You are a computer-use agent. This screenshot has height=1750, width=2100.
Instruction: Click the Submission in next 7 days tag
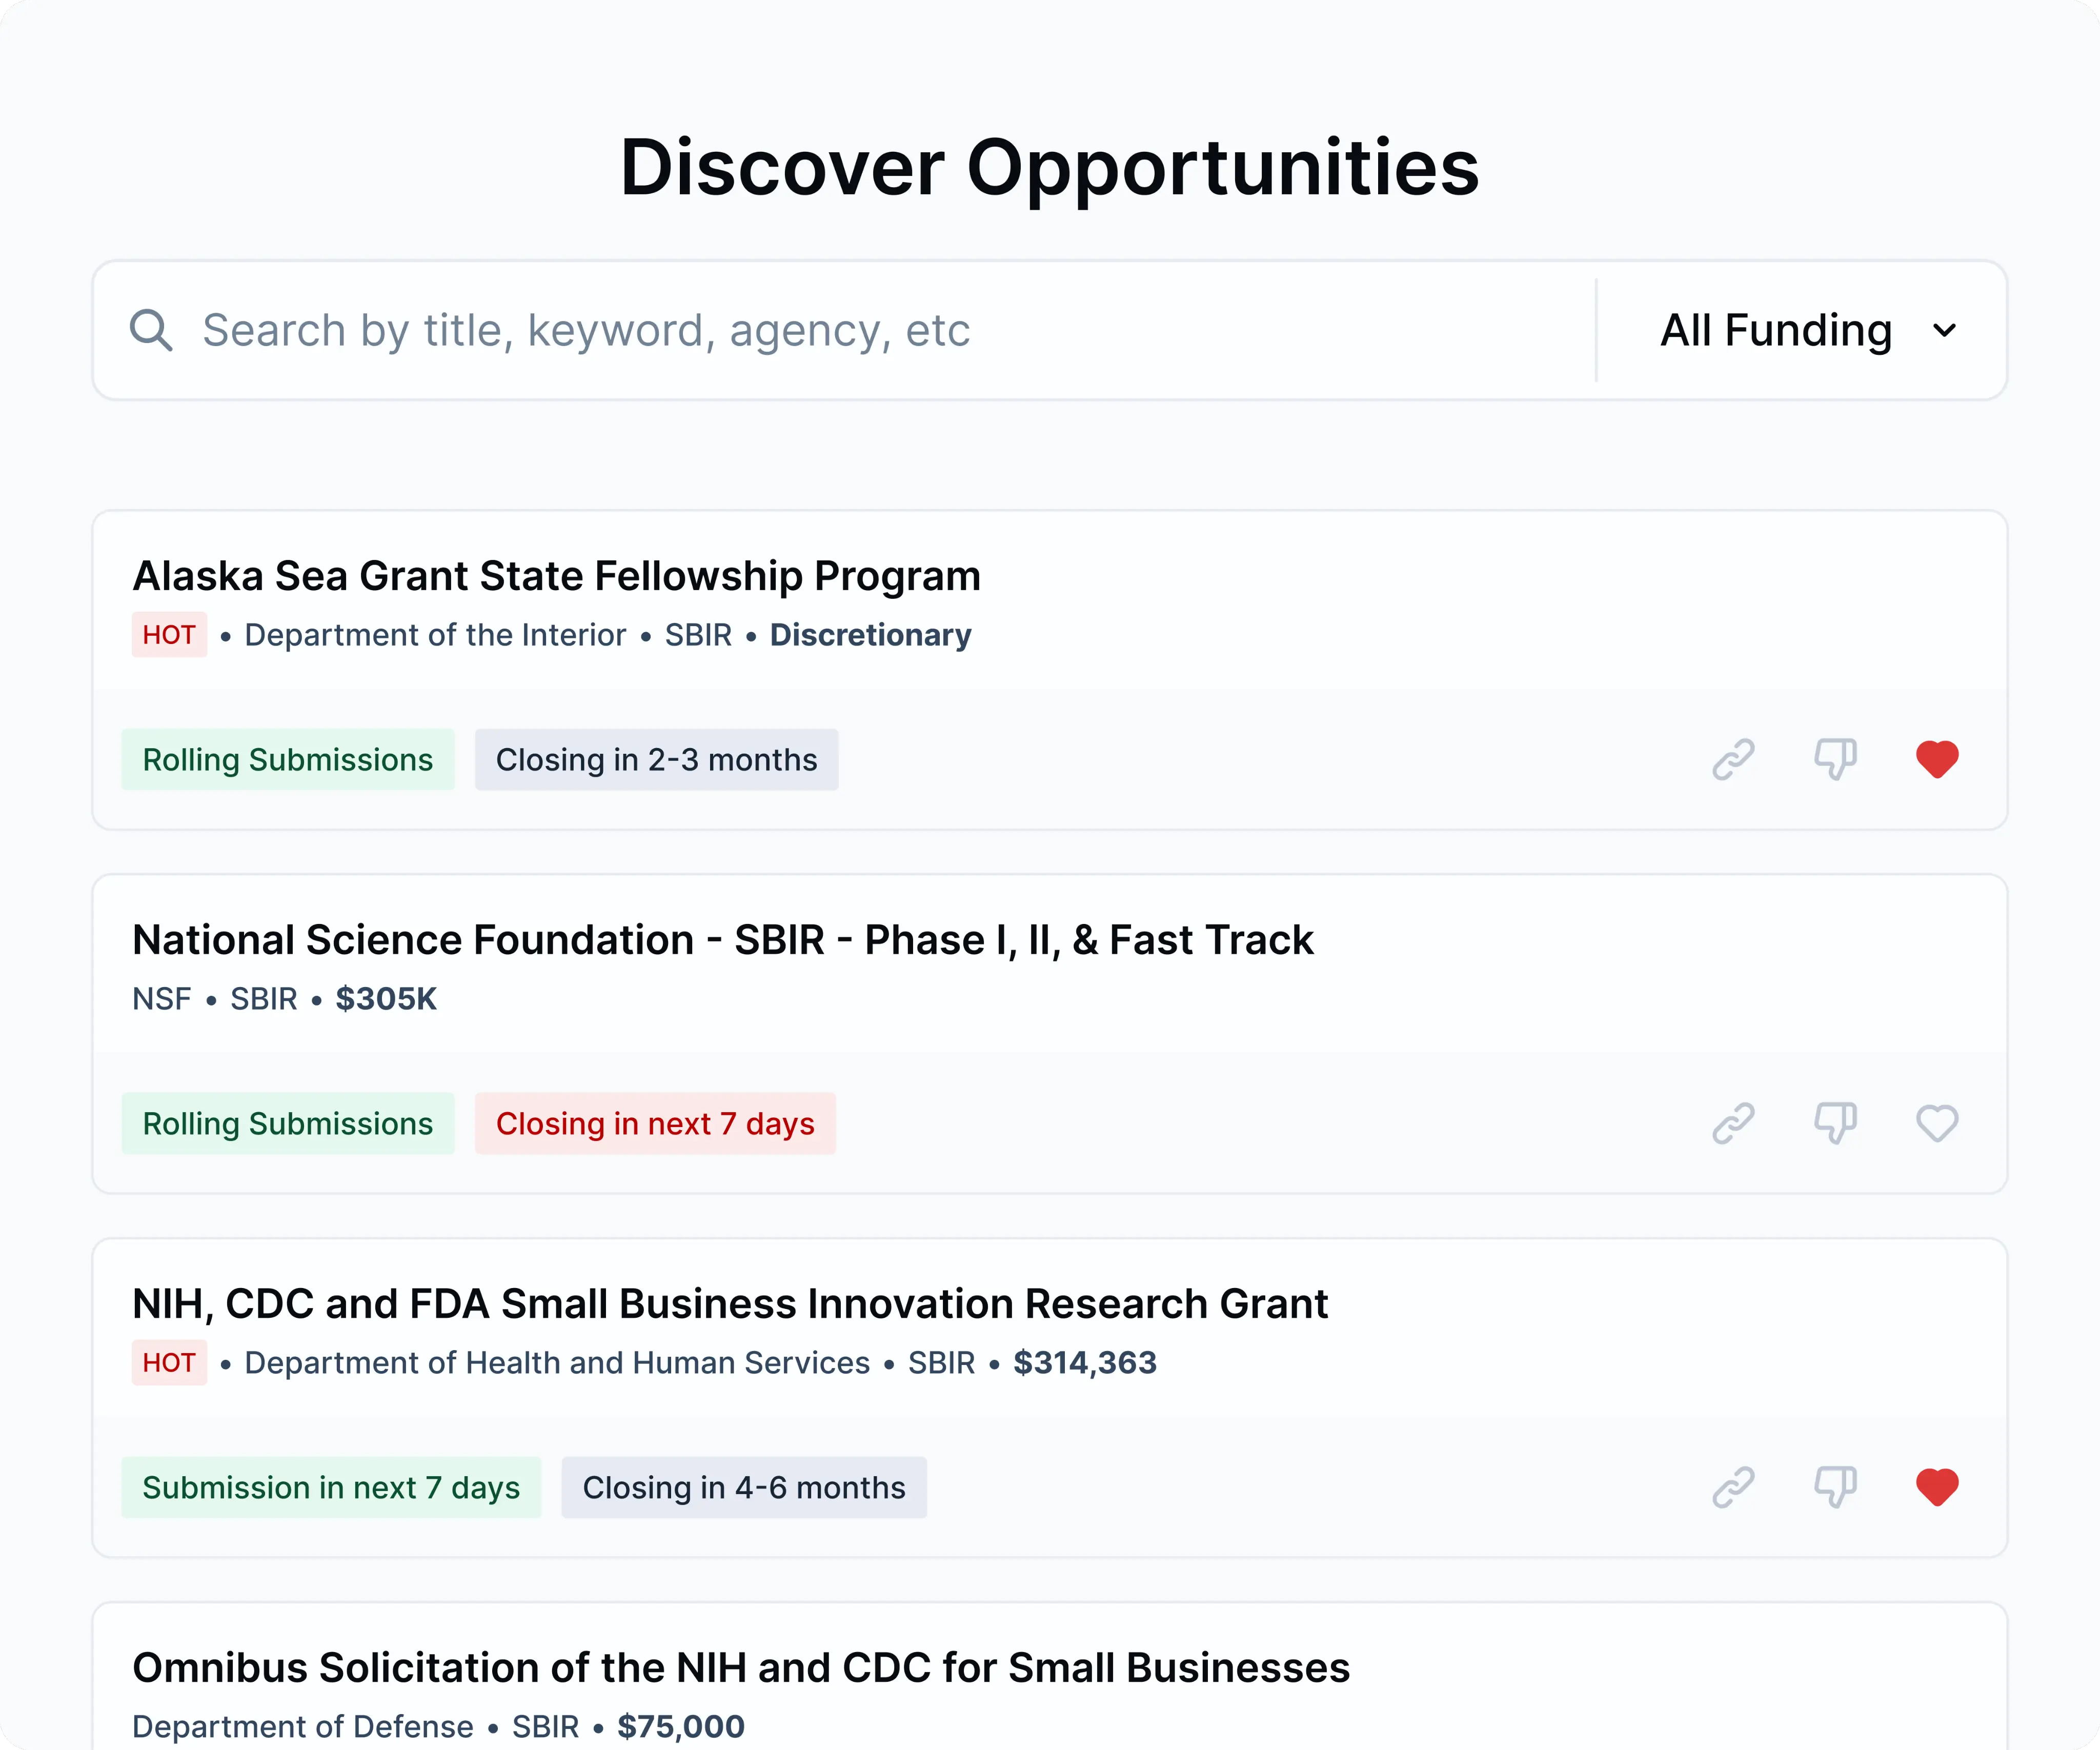pos(331,1488)
